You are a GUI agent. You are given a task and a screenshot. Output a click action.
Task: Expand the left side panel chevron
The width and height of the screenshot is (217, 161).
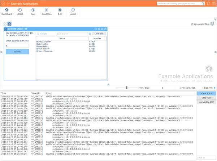click(x=1, y=52)
